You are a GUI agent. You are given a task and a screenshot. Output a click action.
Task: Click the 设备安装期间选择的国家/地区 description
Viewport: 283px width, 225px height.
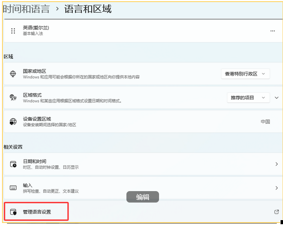(x=49, y=125)
